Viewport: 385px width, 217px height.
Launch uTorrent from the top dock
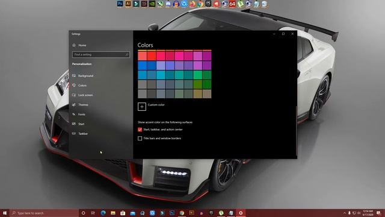(241, 4)
